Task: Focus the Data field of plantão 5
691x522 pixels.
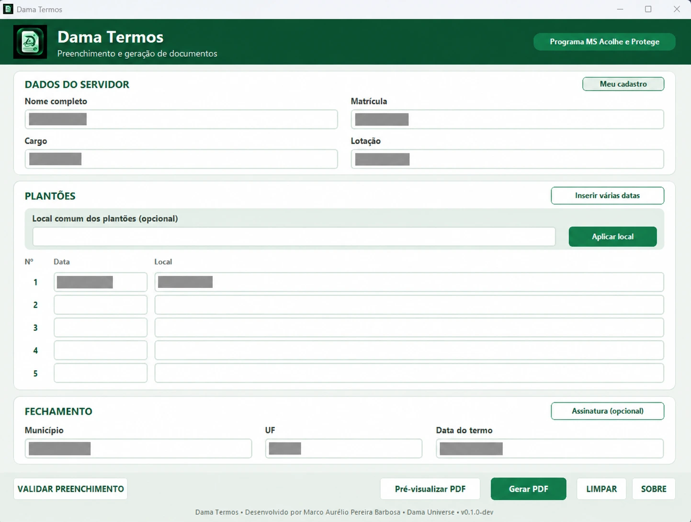Action: point(101,373)
